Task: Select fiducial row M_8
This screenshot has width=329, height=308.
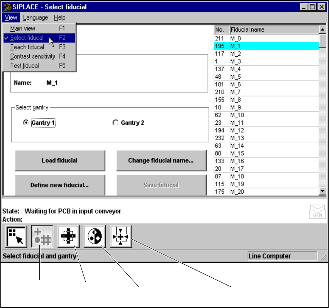Action: 266,100
